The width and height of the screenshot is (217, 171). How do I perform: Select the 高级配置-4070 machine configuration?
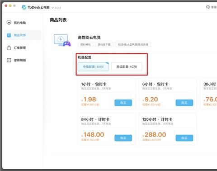click(127, 66)
